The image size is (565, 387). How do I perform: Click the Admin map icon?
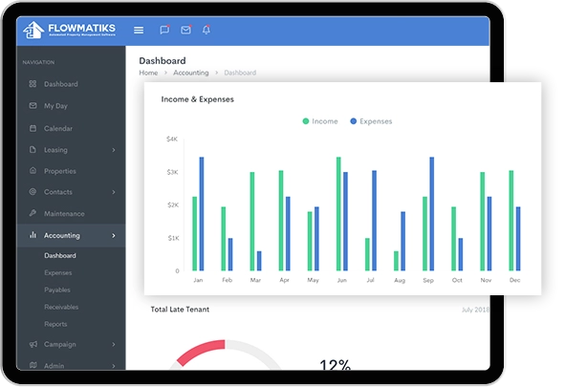(x=33, y=365)
